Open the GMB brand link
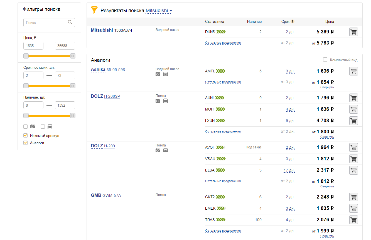This screenshot has height=240, width=371. [96, 195]
